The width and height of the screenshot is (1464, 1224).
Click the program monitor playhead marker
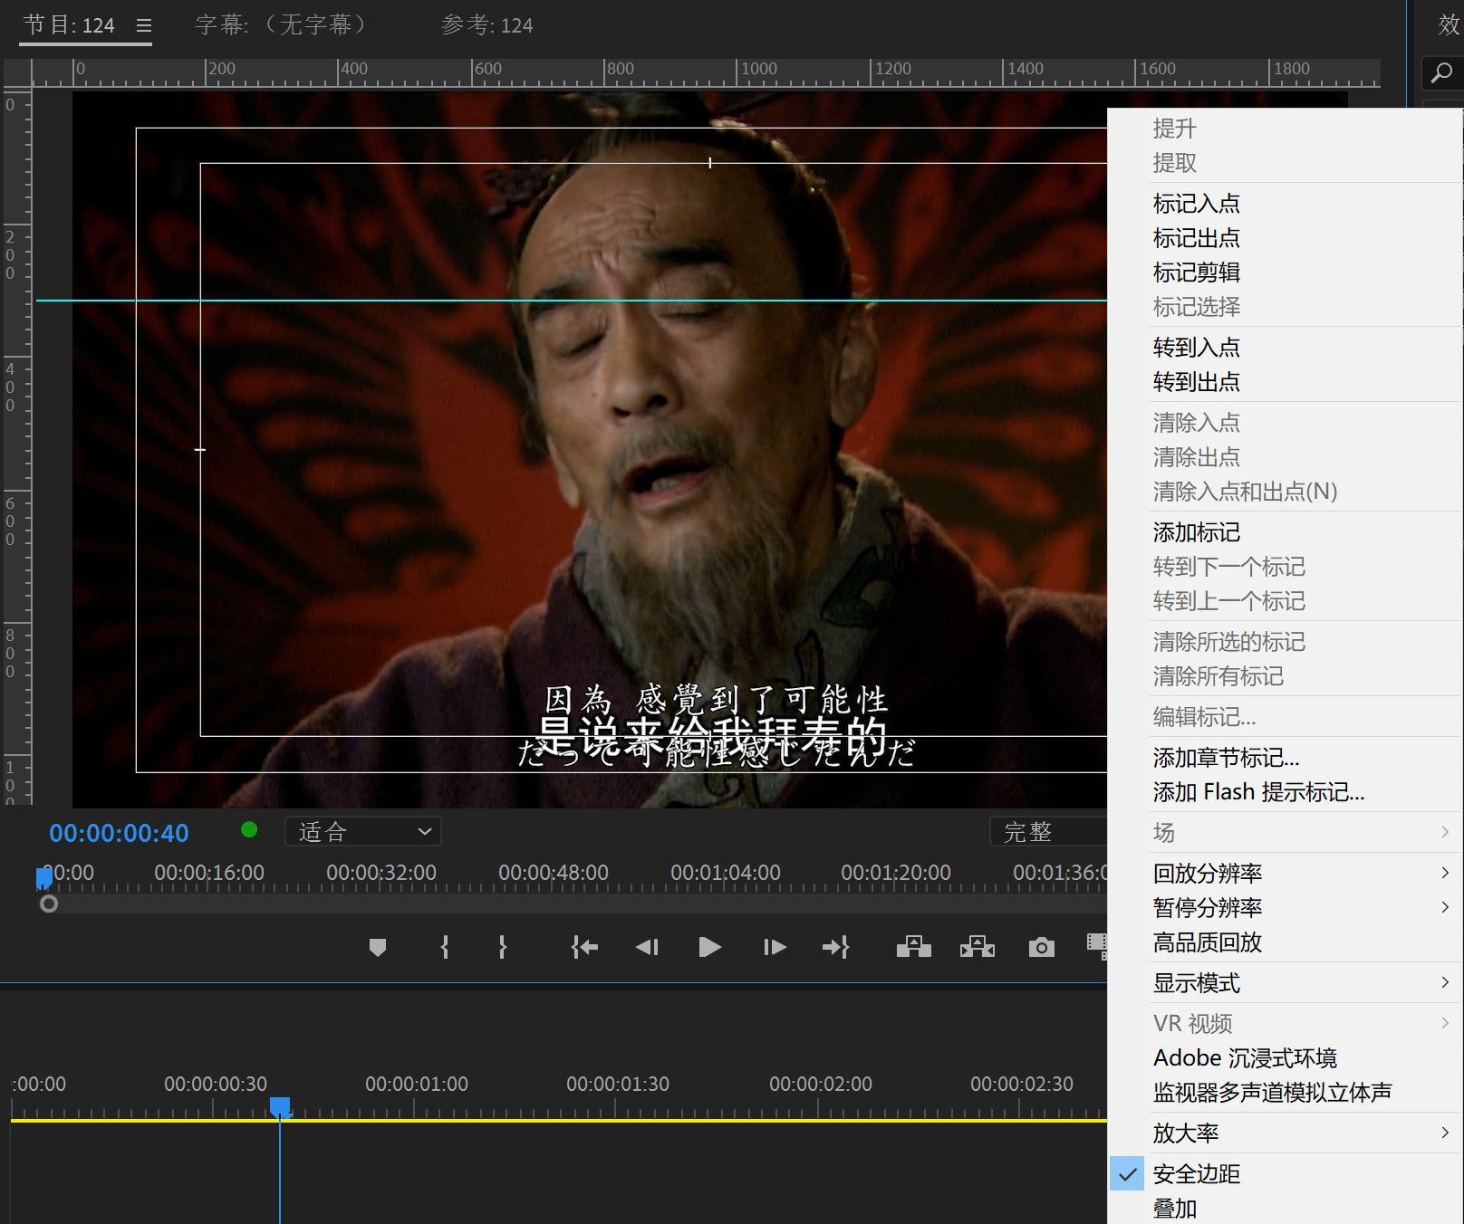pyautogui.click(x=43, y=877)
